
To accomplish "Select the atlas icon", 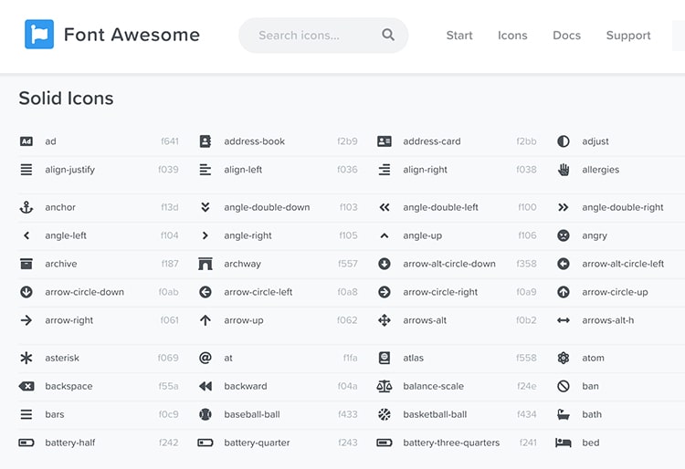I will (385, 358).
